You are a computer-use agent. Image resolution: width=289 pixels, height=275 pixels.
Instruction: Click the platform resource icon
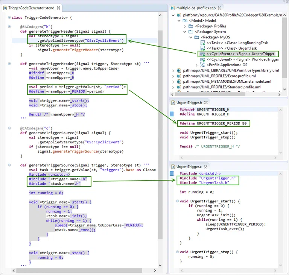click(x=179, y=15)
